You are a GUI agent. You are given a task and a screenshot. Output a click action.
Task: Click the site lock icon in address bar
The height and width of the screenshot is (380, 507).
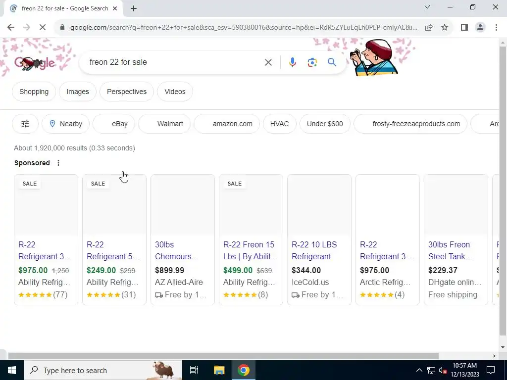tap(62, 28)
